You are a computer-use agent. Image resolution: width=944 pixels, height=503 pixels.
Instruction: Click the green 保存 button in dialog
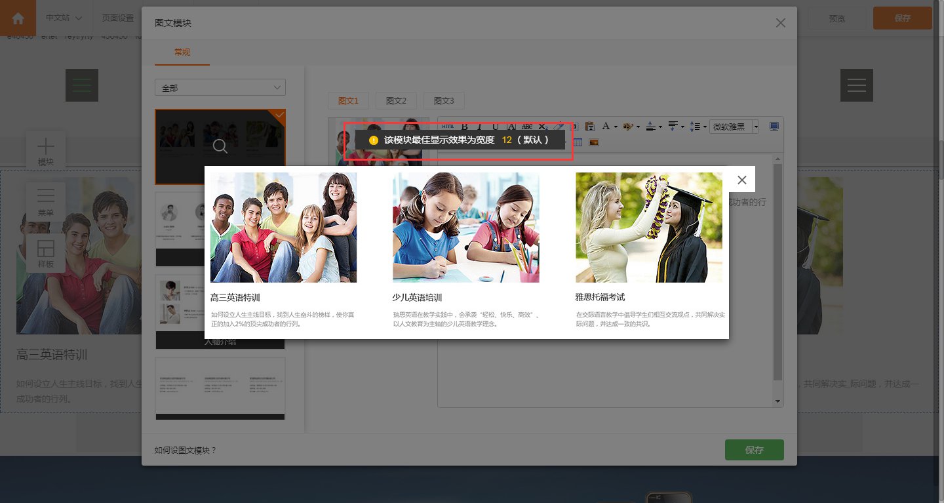pyautogui.click(x=755, y=450)
